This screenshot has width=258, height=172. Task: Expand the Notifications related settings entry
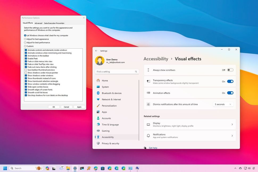(190, 136)
